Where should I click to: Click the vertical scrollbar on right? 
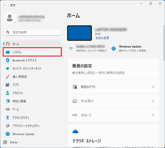164,43
